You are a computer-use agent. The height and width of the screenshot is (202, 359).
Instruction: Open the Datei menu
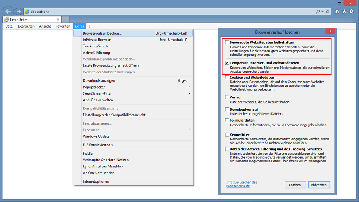coord(9,26)
